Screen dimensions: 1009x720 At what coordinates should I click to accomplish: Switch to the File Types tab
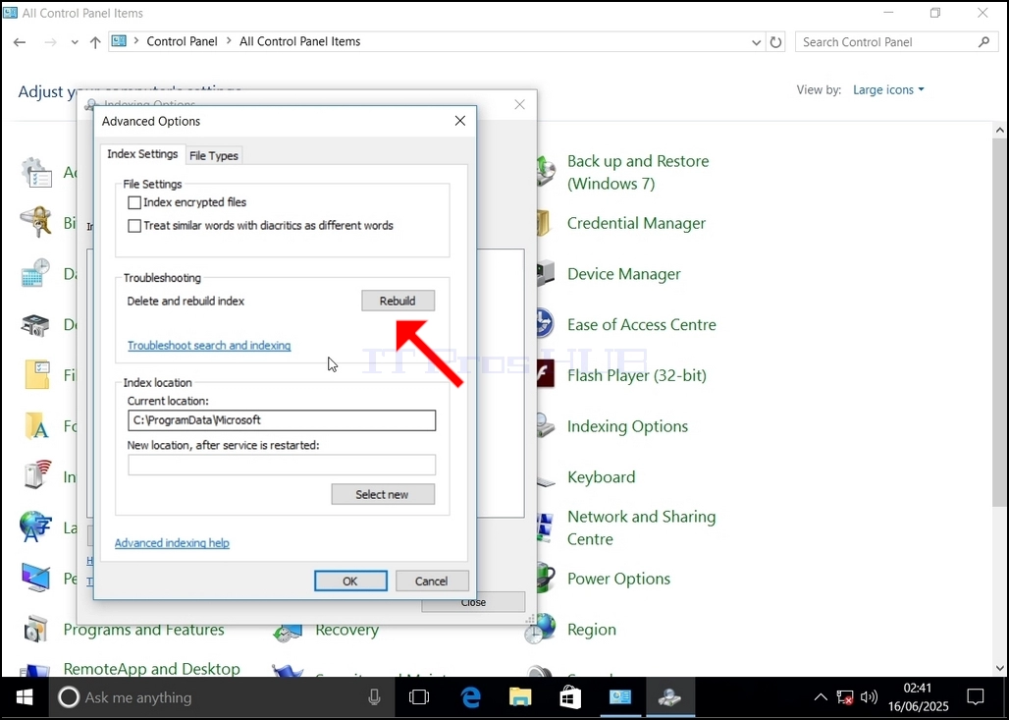tap(214, 156)
